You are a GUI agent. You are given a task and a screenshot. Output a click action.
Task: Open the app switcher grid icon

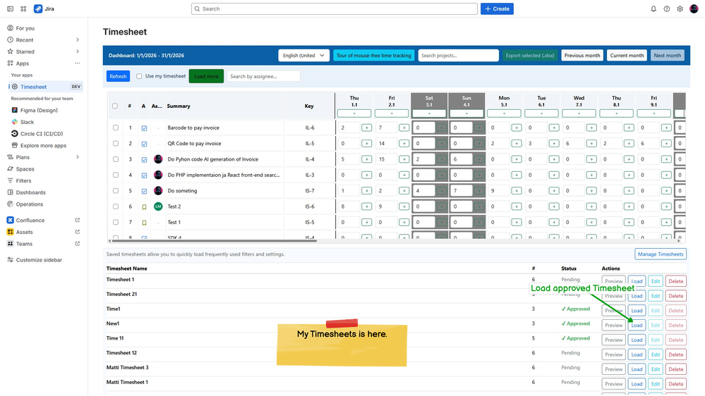[23, 8]
